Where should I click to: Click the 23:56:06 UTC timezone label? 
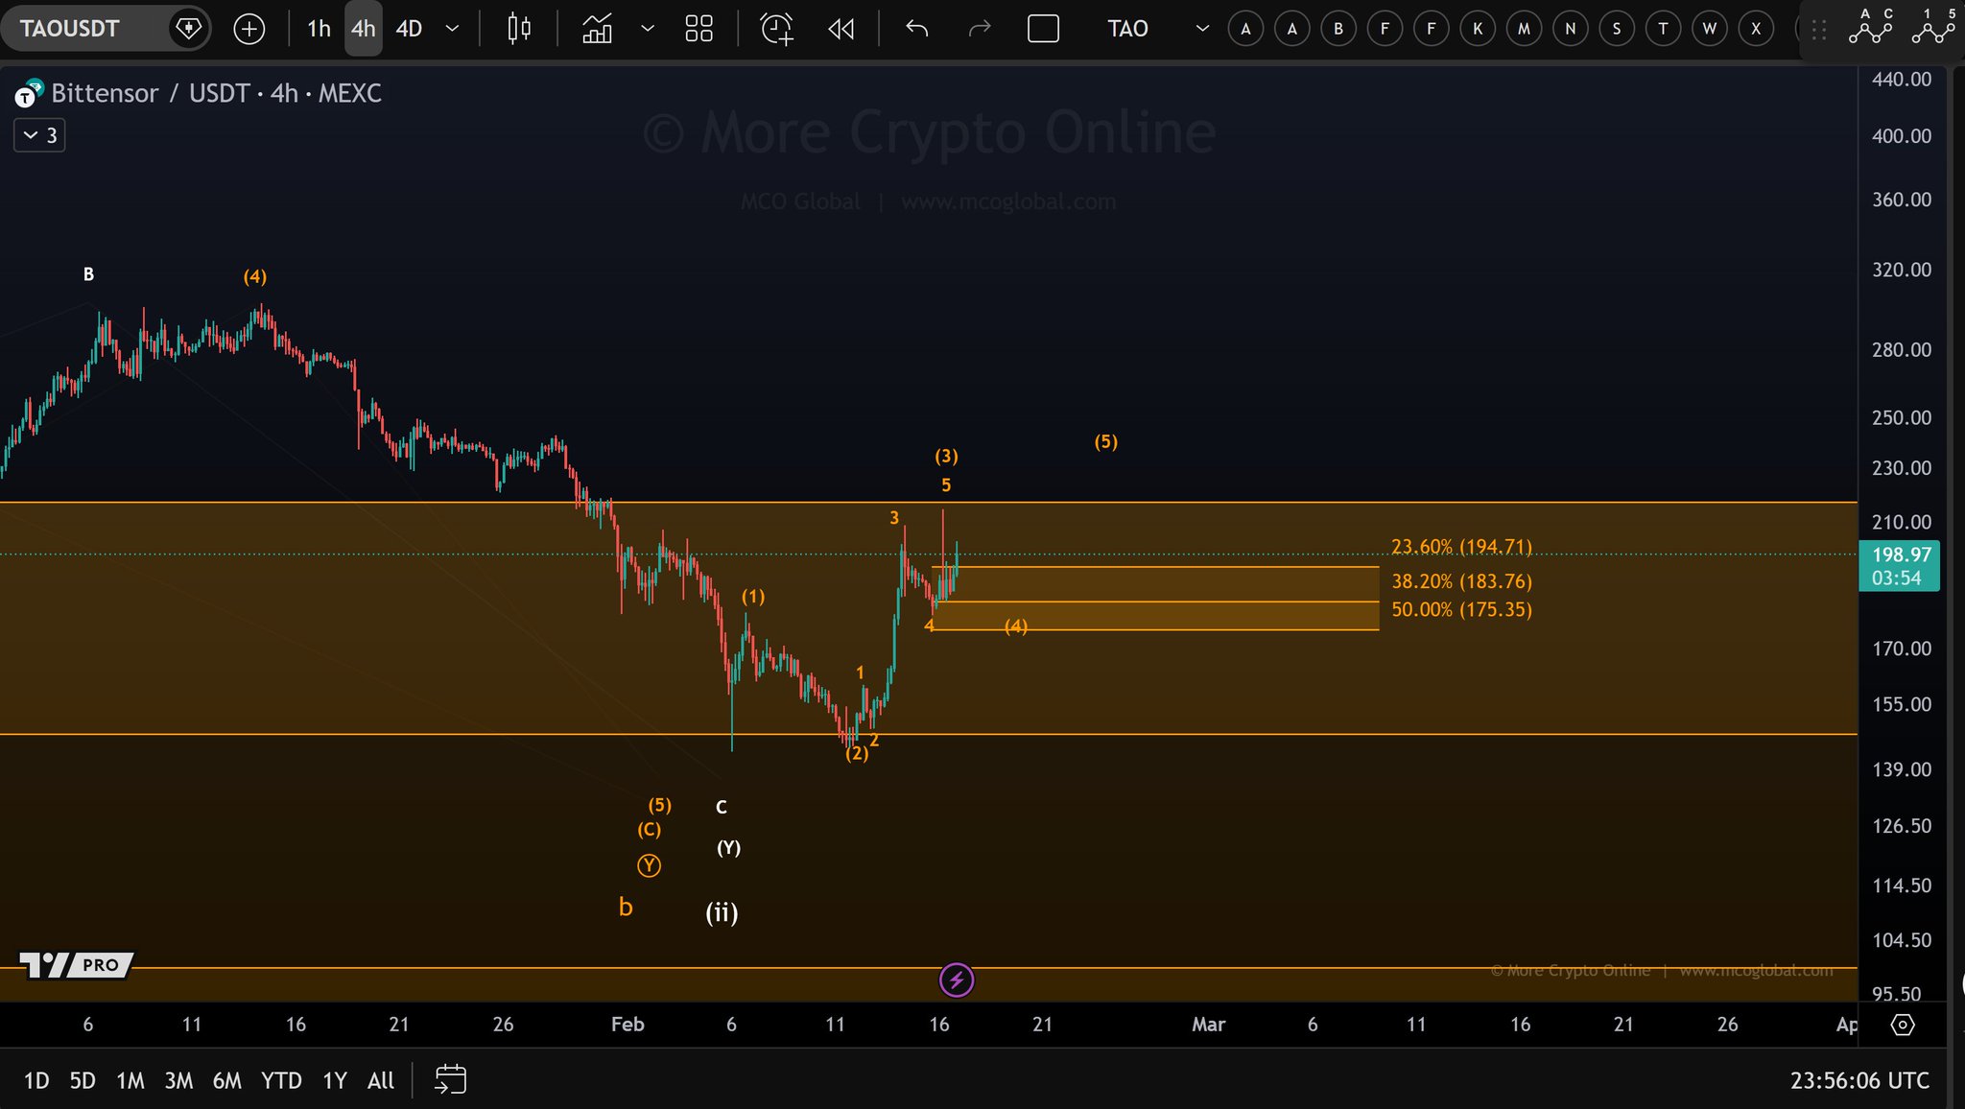click(x=1858, y=1080)
